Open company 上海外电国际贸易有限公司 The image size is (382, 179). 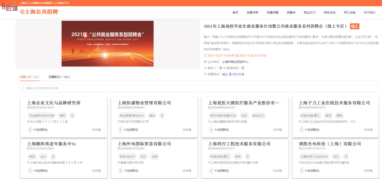(144, 144)
